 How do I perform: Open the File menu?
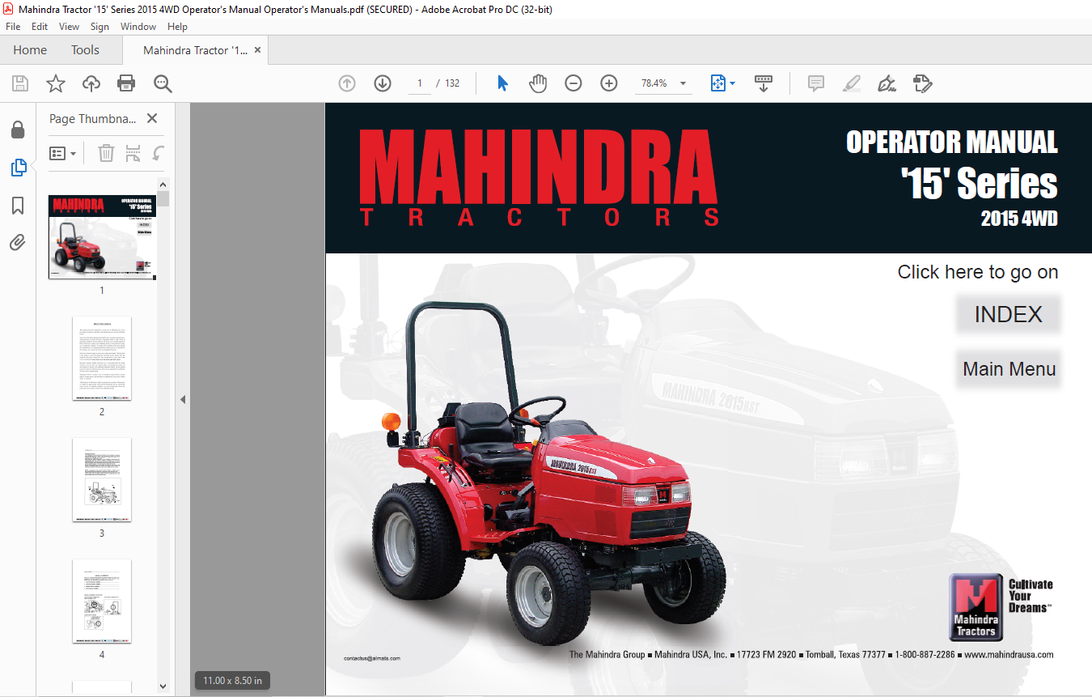point(14,27)
